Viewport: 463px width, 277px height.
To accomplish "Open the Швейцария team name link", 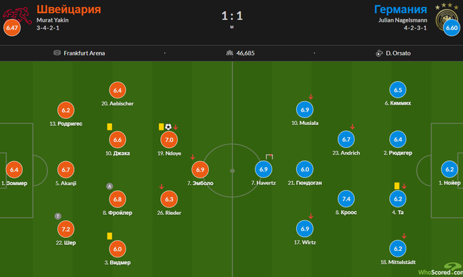I will [x=69, y=9].
